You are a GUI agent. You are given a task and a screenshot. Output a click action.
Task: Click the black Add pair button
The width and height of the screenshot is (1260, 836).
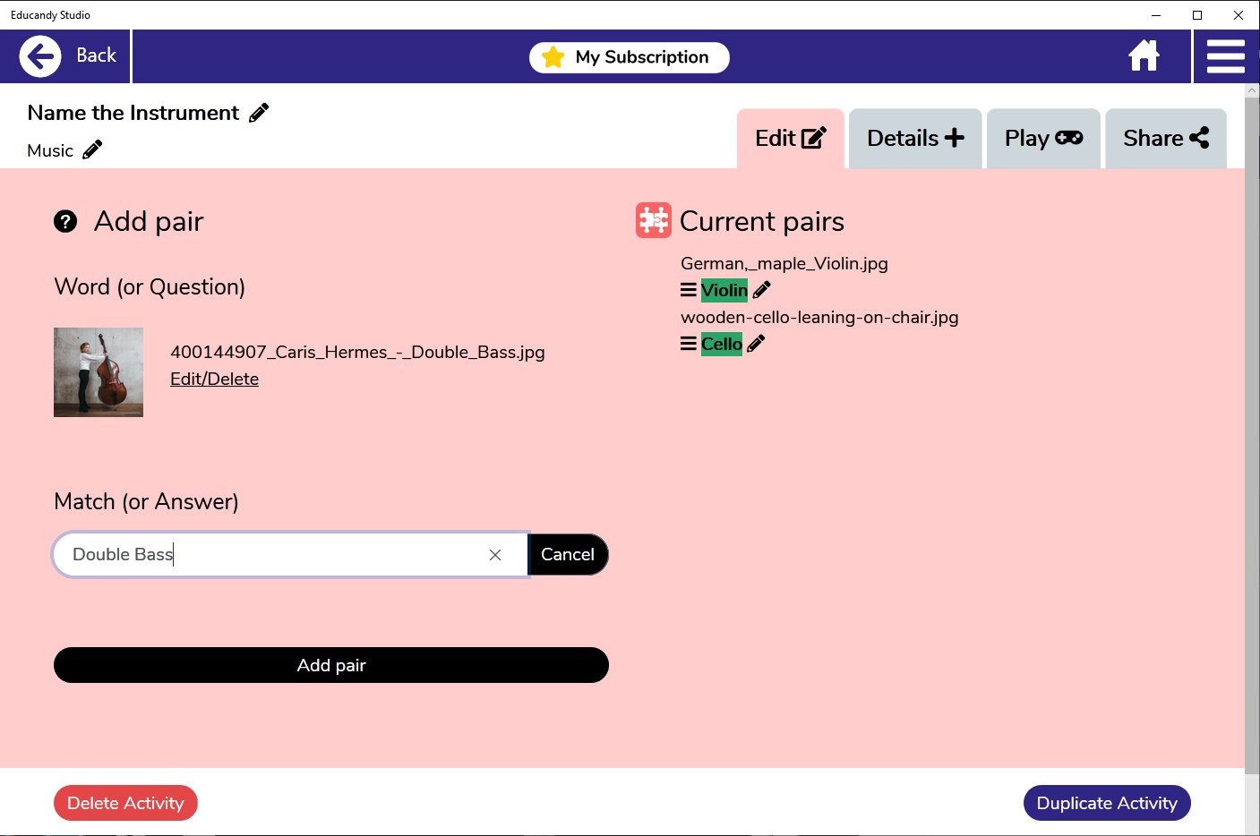click(x=331, y=665)
